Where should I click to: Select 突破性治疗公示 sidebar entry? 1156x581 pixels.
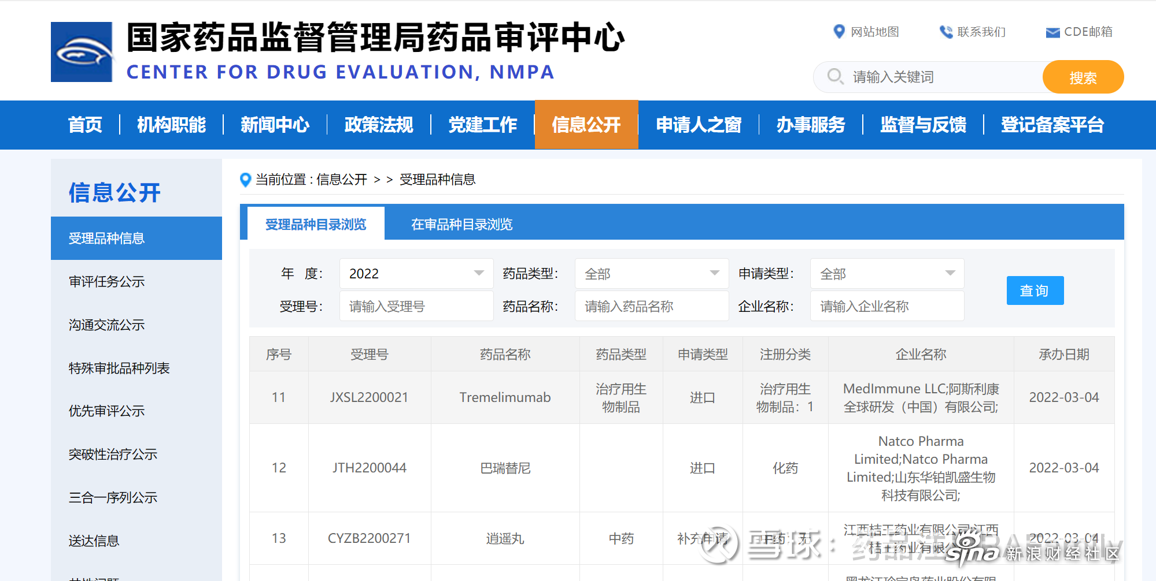tap(113, 455)
